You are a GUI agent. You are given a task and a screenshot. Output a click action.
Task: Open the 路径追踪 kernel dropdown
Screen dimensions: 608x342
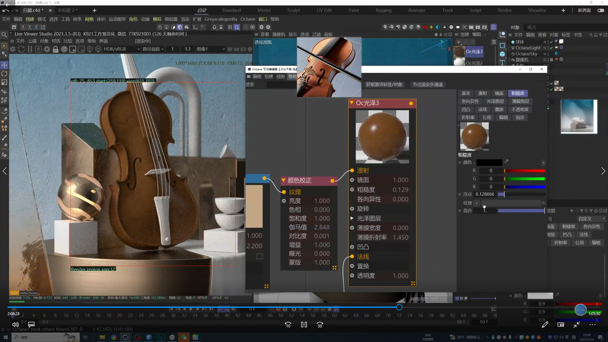click(x=153, y=49)
